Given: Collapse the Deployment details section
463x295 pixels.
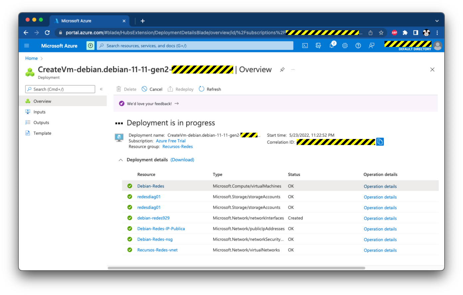Looking at the screenshot, I should coord(121,160).
